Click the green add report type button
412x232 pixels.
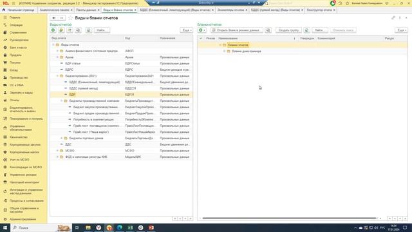[53, 30]
